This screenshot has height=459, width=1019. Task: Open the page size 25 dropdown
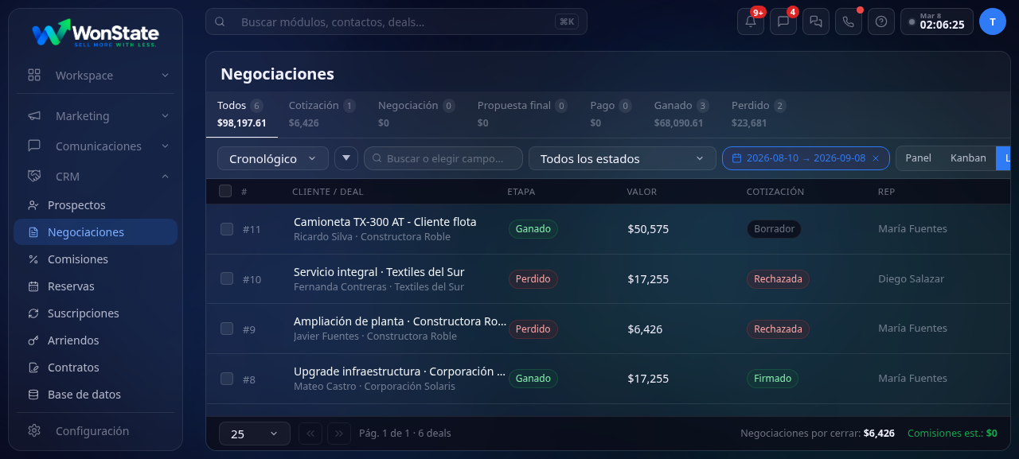click(x=255, y=434)
